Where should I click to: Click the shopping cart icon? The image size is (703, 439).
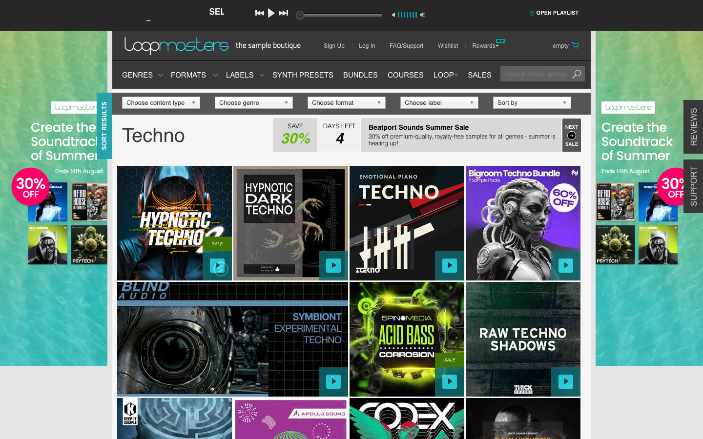(575, 45)
